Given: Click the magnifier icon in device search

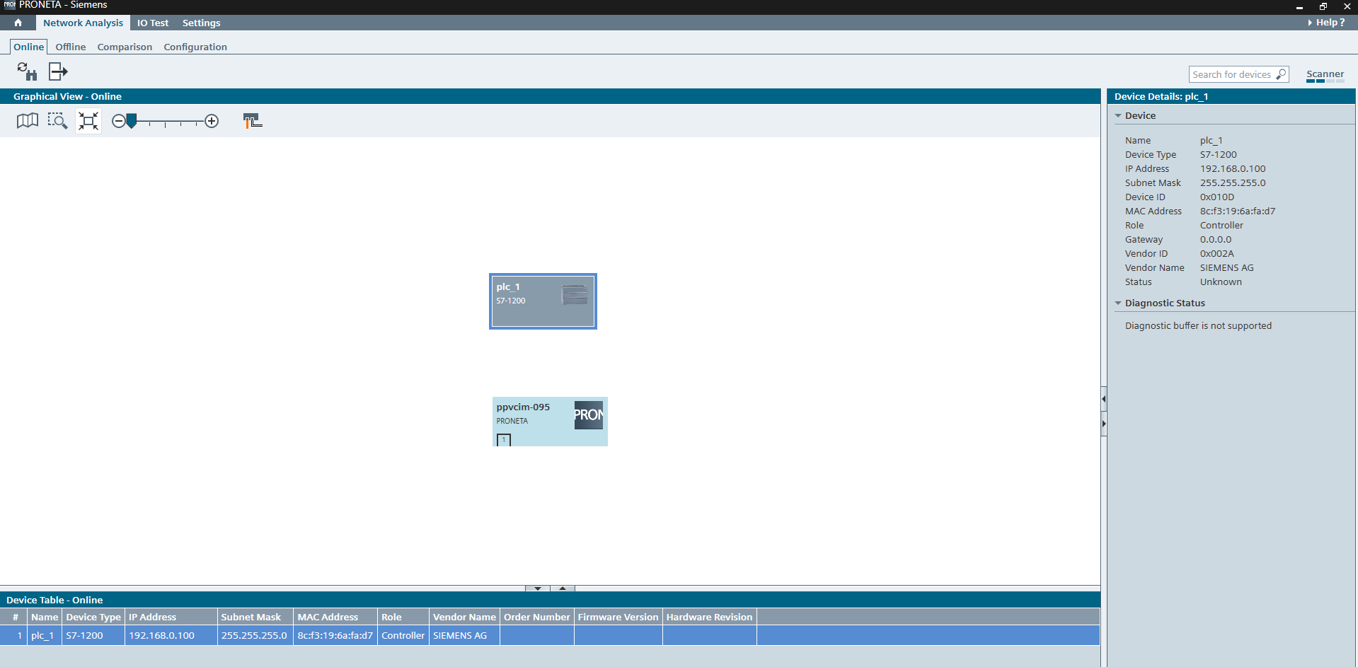Looking at the screenshot, I should coord(1281,74).
